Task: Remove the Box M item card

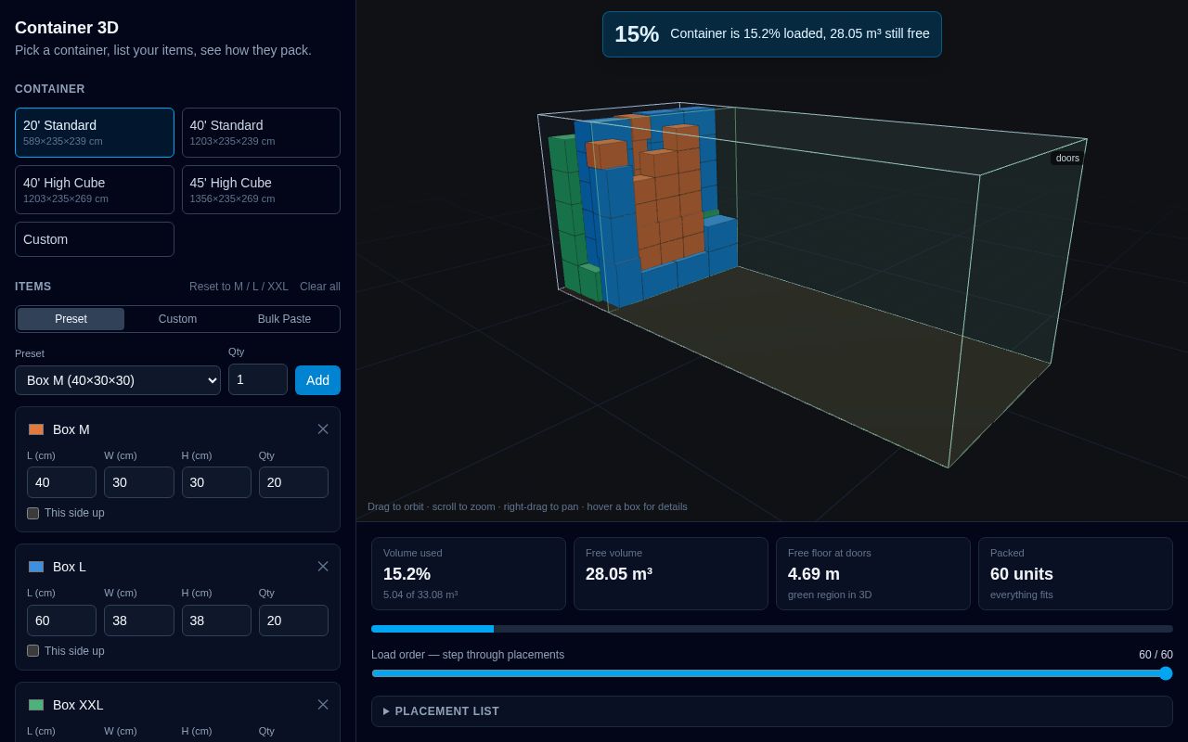Action: coord(323,429)
